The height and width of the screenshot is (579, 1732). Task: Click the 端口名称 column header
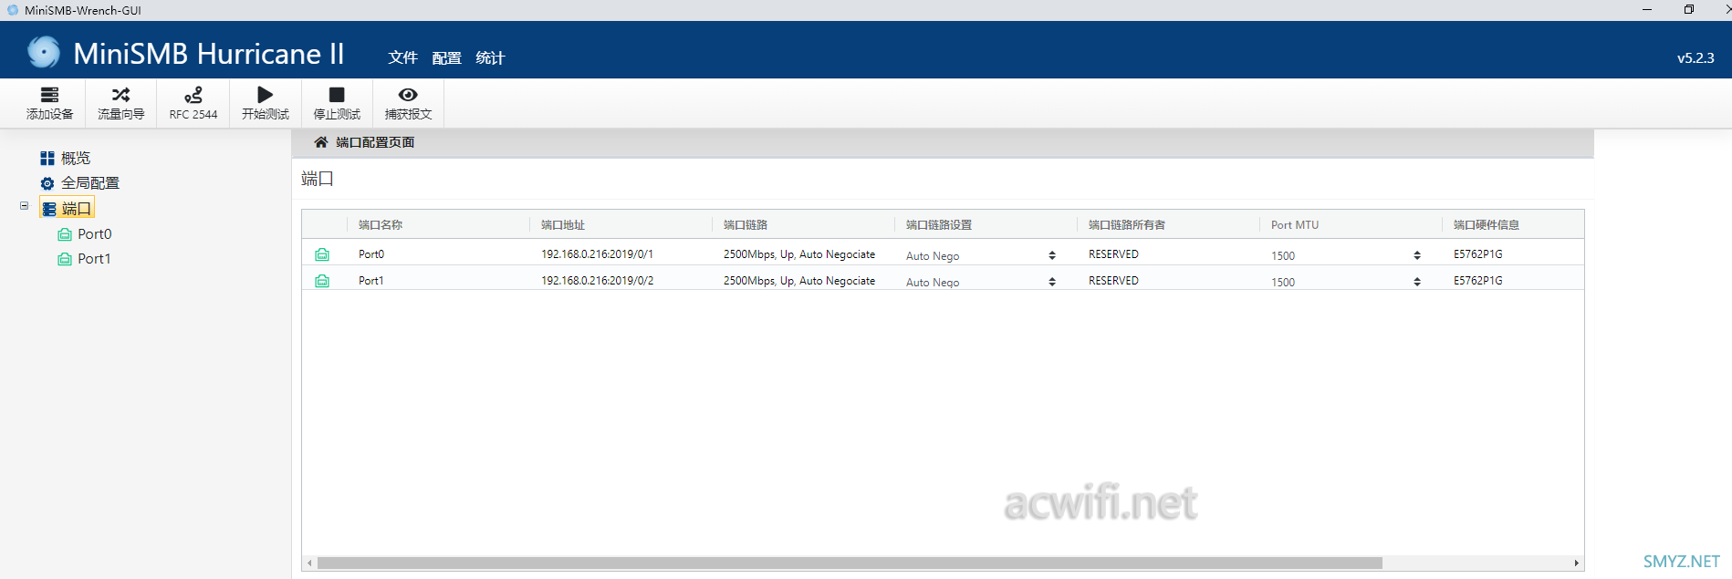tap(381, 224)
